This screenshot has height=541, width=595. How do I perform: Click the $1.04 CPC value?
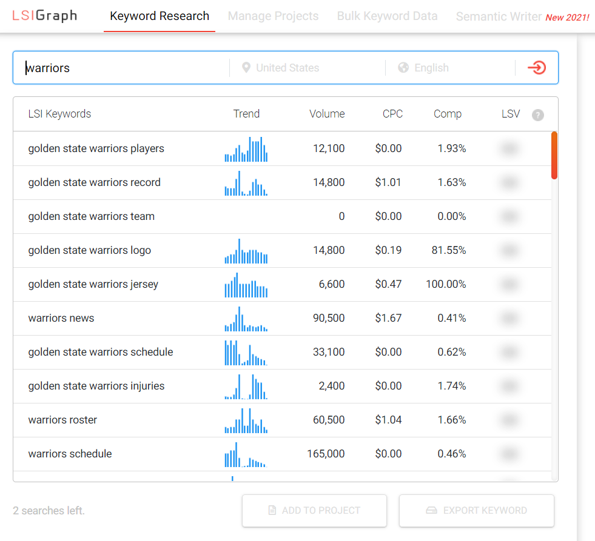coord(388,420)
